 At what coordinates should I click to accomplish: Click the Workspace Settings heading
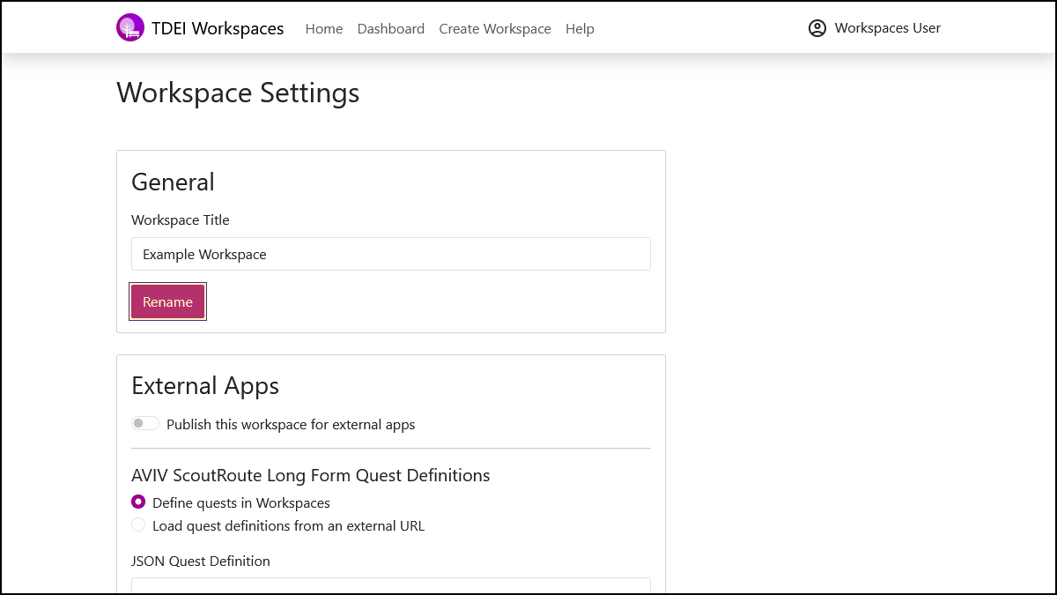[x=238, y=92]
